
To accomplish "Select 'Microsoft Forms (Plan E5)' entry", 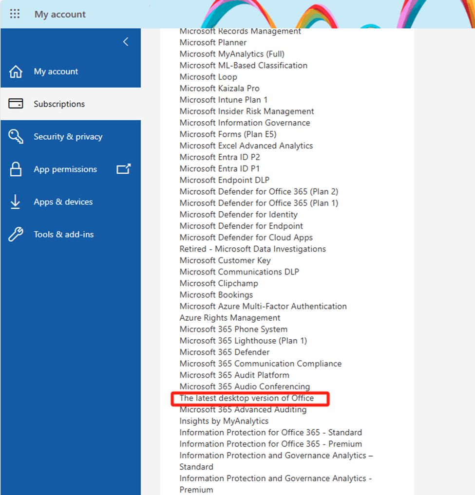I will pyautogui.click(x=228, y=134).
